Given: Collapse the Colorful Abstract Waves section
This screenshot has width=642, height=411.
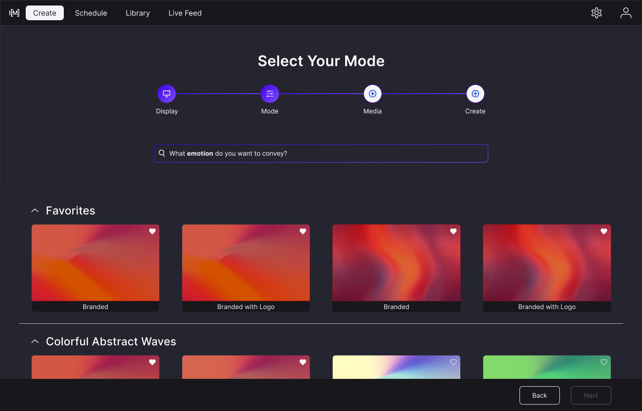Looking at the screenshot, I should (x=35, y=342).
